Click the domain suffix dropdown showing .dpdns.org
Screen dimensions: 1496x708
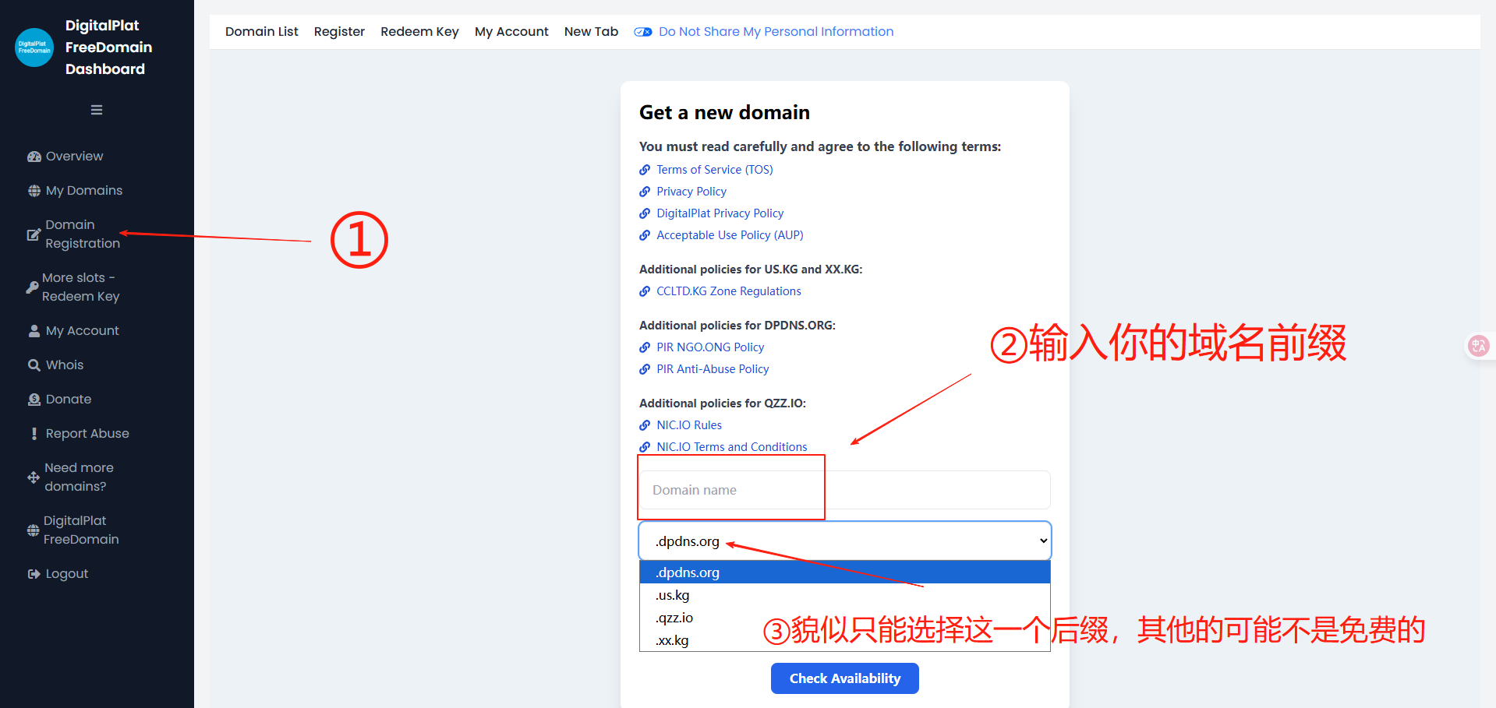(845, 541)
